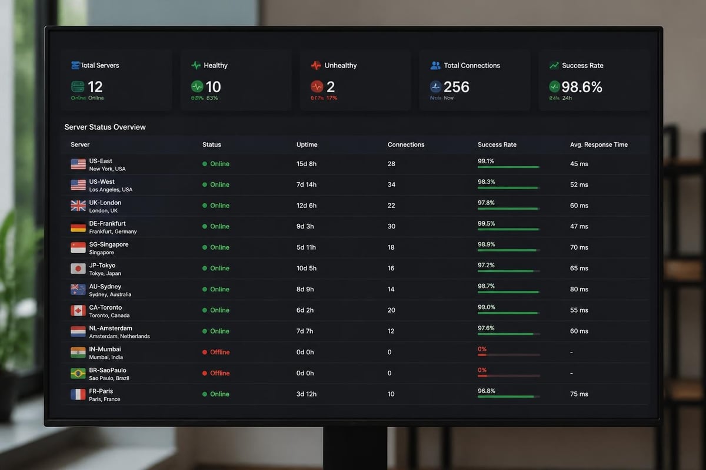Screen dimensions: 706x470
Task: Click the Total Servers stack icon
Action: tap(75, 65)
